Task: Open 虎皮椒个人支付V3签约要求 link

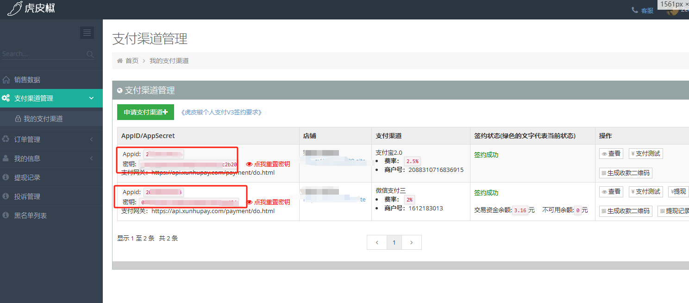Action: [222, 112]
